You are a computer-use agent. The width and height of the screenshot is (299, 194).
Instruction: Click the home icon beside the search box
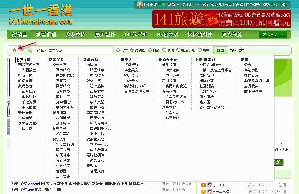(14, 50)
